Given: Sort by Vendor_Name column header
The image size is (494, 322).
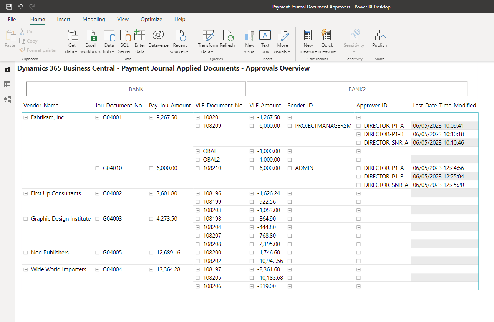Looking at the screenshot, I should tap(41, 106).
